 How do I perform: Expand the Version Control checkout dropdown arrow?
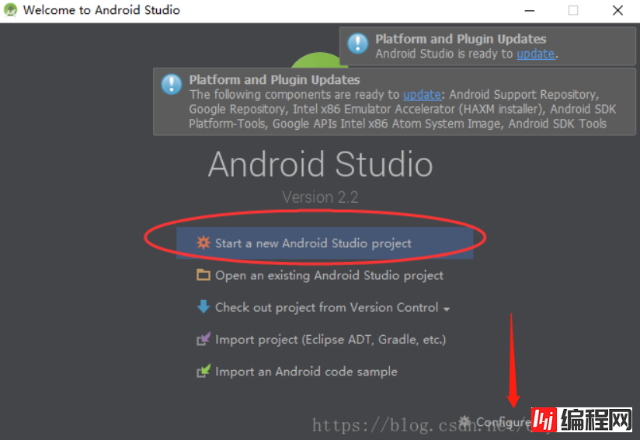pyautogui.click(x=447, y=309)
